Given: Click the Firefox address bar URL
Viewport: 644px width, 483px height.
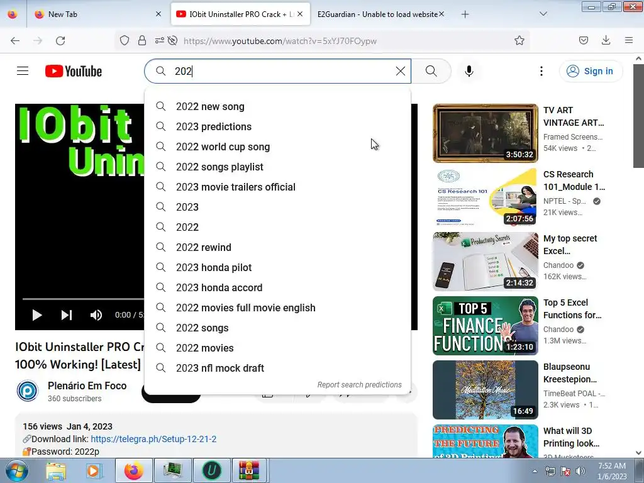Looking at the screenshot, I should pos(280,41).
